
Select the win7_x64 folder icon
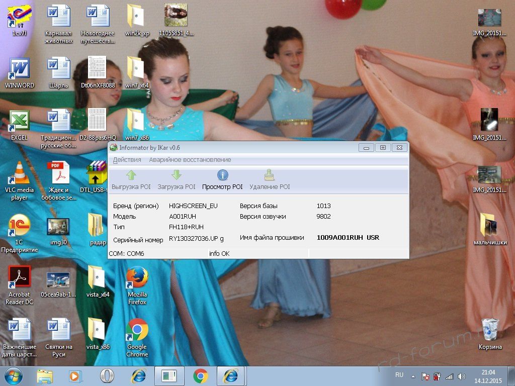coord(137,73)
